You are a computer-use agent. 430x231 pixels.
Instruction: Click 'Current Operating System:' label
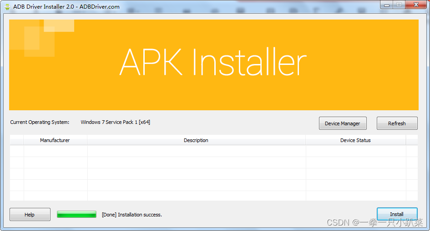[x=40, y=122]
